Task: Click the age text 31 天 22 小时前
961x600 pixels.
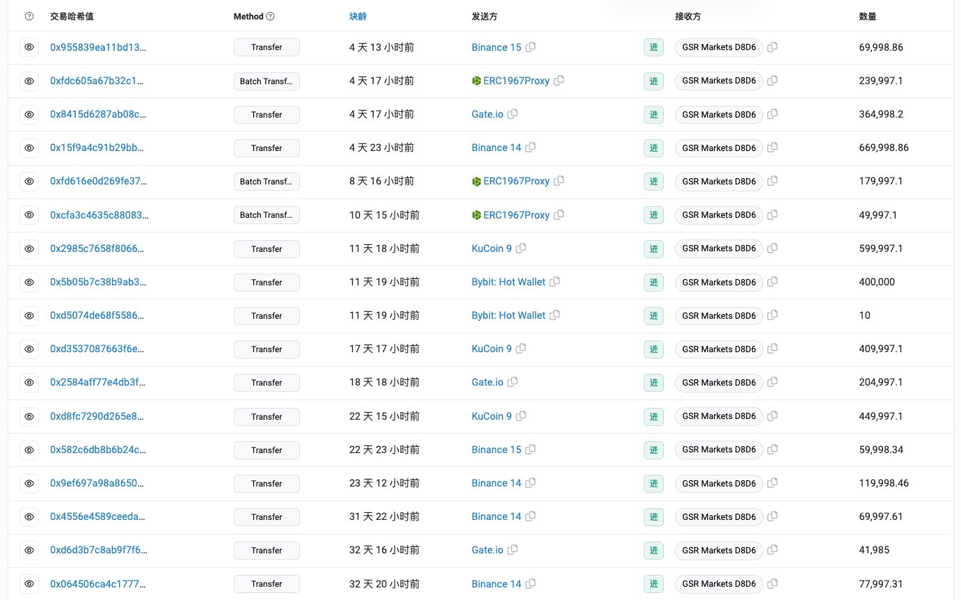Action: [384, 516]
